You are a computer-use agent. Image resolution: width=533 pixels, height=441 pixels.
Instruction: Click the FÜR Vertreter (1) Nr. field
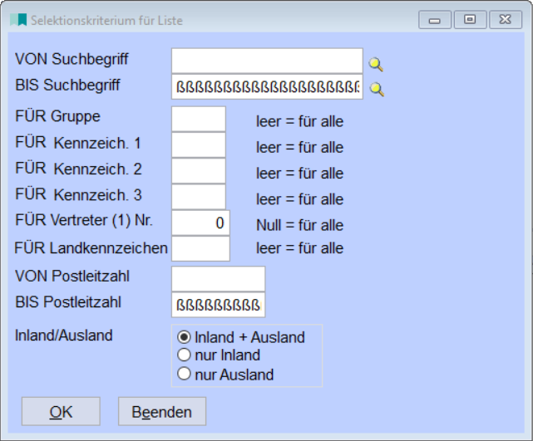tap(200, 223)
